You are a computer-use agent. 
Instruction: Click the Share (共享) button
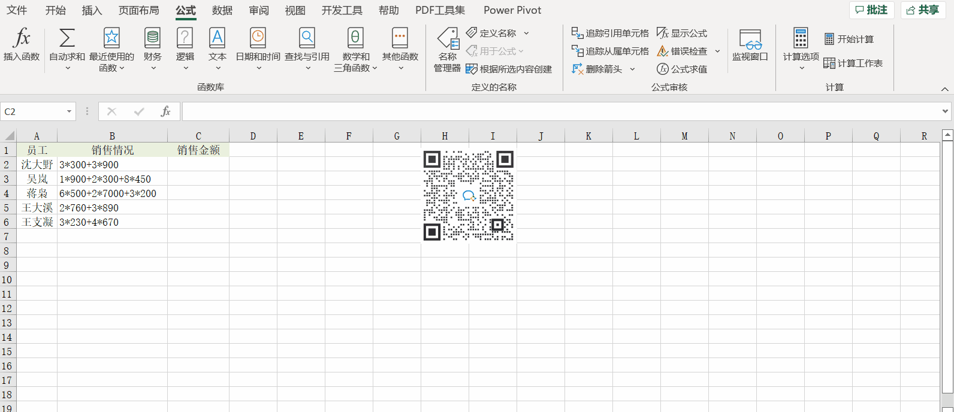pyautogui.click(x=923, y=10)
